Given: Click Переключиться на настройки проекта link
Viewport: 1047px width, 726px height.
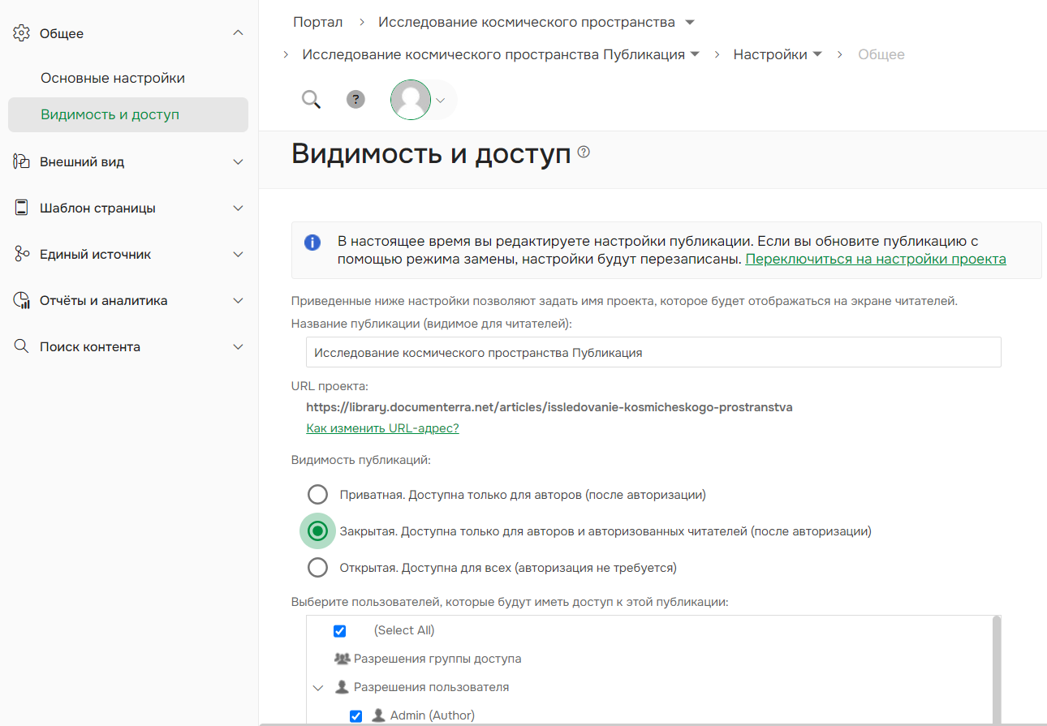Looking at the screenshot, I should tap(875, 260).
